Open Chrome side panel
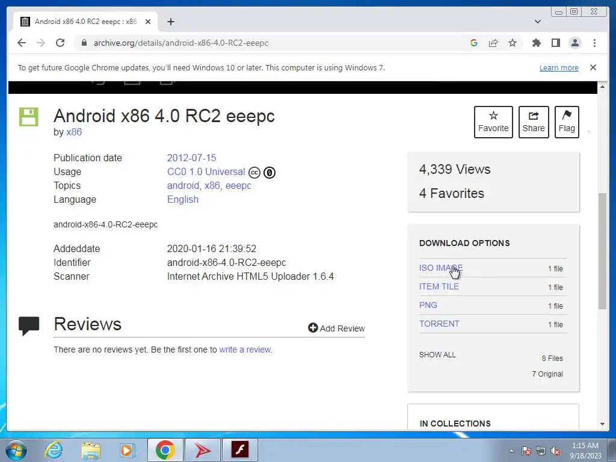The height and width of the screenshot is (462, 616). [555, 43]
